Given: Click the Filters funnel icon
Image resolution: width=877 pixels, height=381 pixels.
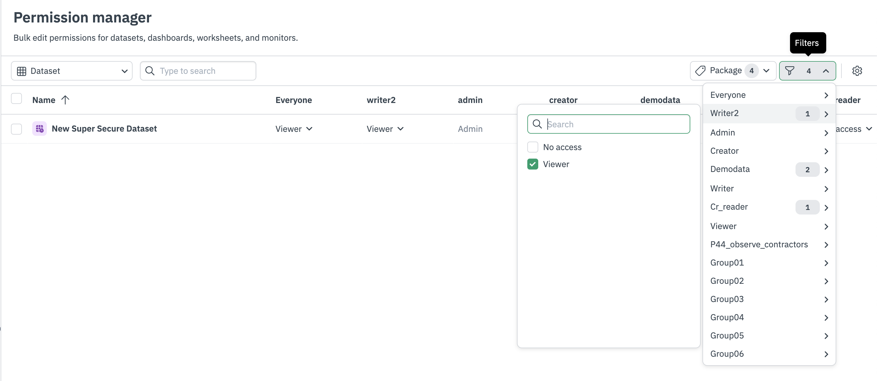Looking at the screenshot, I should [x=789, y=71].
